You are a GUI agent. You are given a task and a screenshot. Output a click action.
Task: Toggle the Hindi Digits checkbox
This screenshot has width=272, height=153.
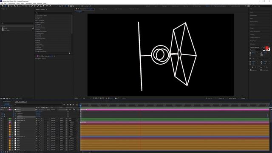coord(261,70)
